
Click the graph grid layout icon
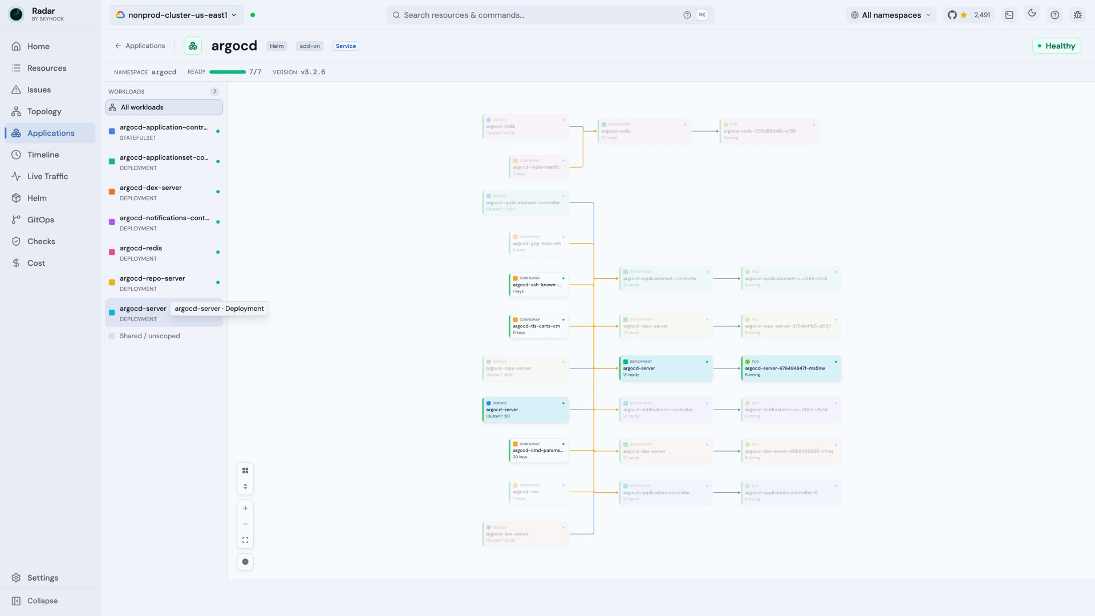click(x=245, y=471)
